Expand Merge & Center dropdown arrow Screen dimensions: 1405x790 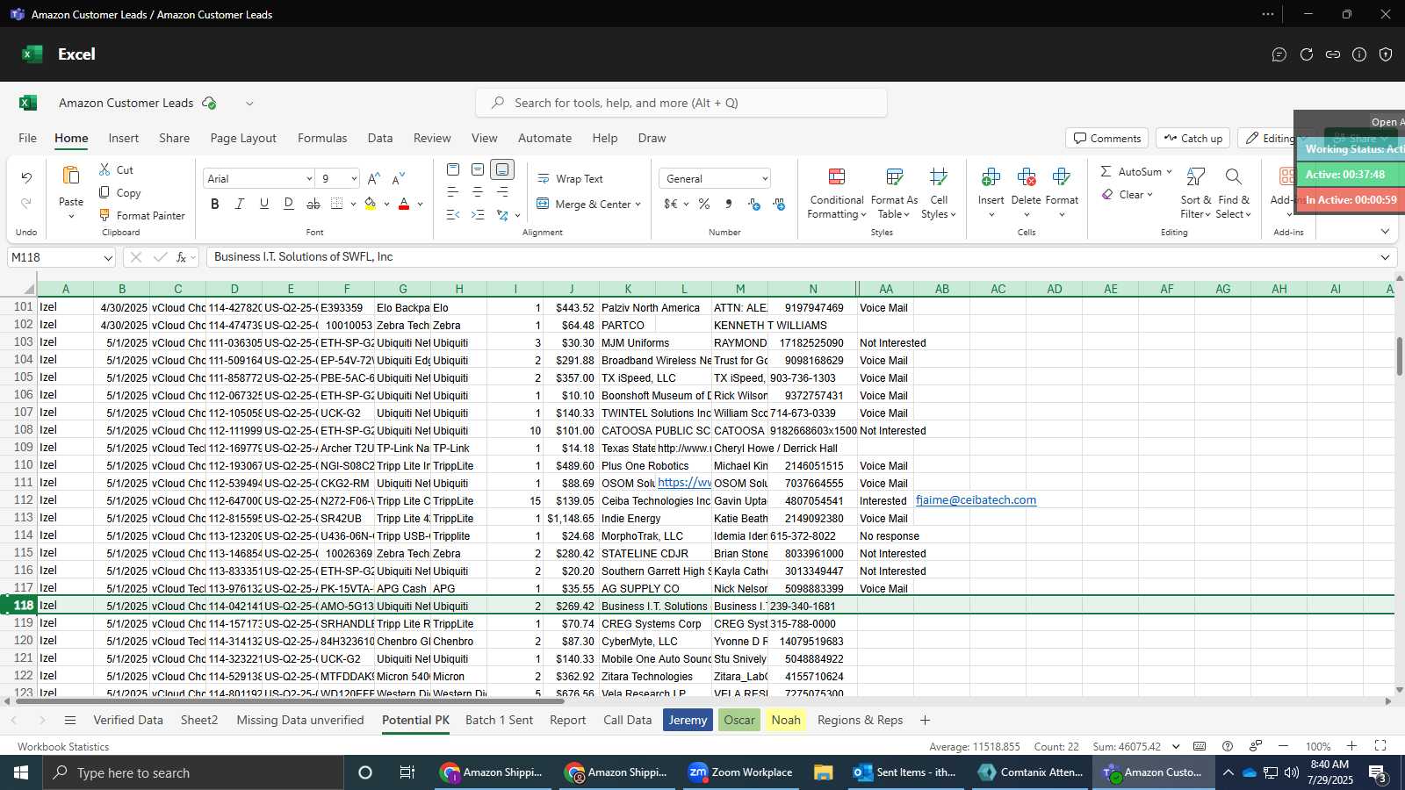pyautogui.click(x=638, y=204)
